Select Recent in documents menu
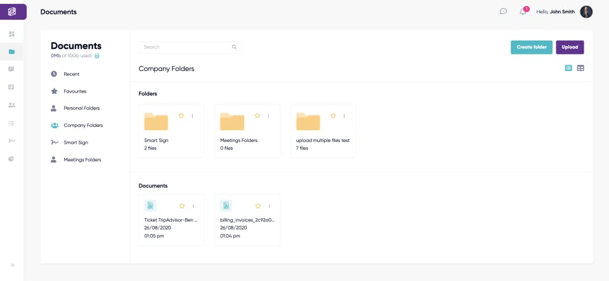609x281 pixels. click(71, 74)
